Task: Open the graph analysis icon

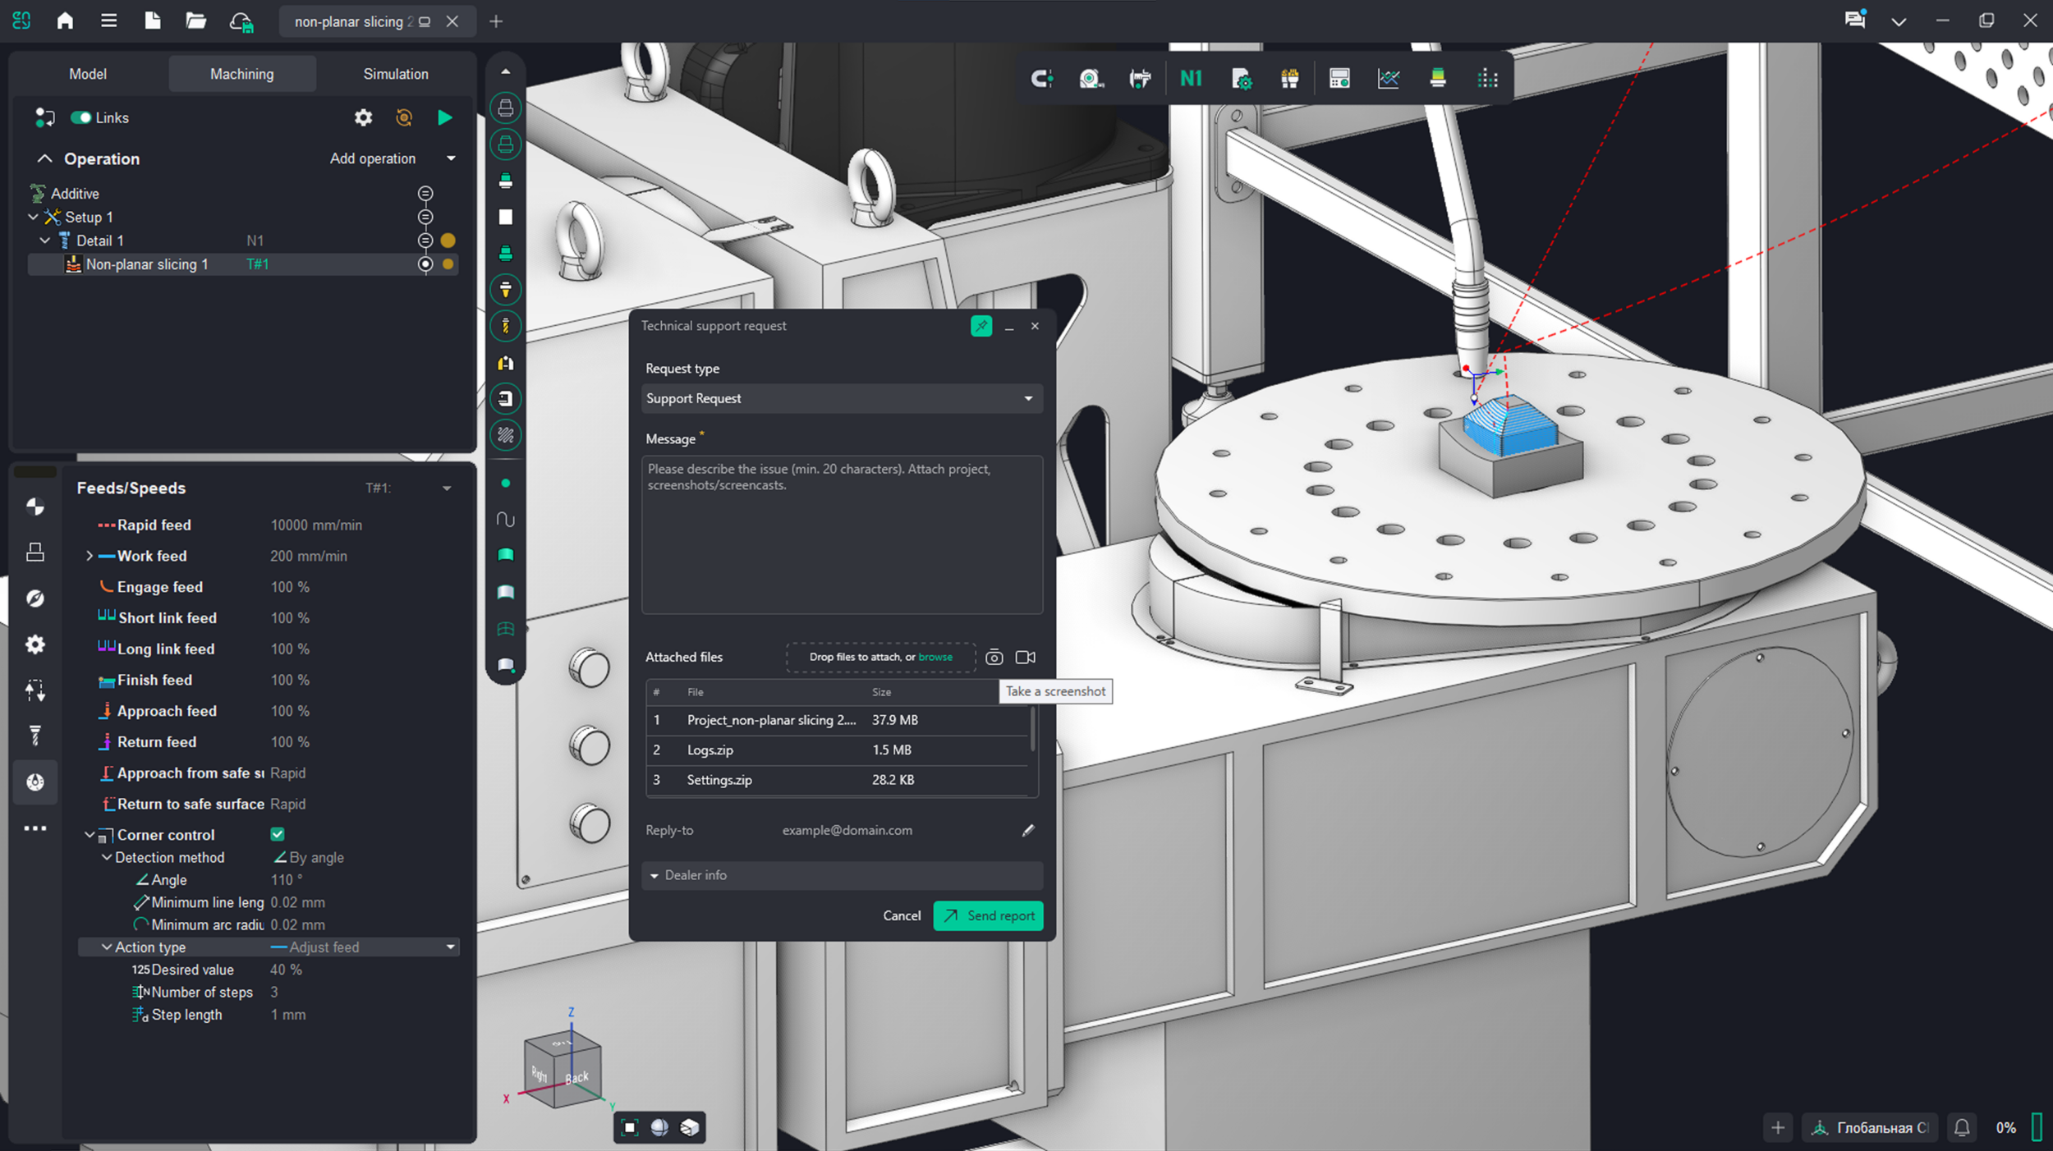Action: [1389, 79]
